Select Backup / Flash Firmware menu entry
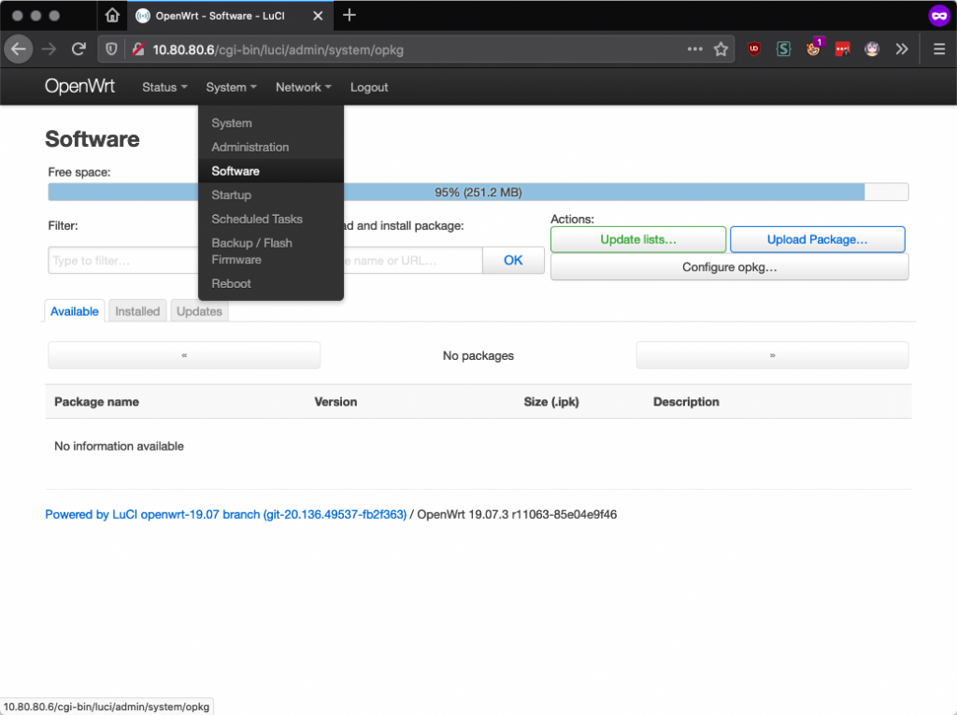The image size is (957, 715). (x=271, y=251)
